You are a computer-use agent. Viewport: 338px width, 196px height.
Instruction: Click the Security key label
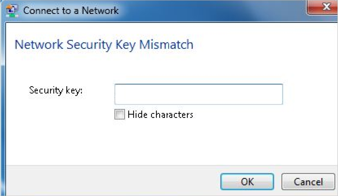pos(56,91)
